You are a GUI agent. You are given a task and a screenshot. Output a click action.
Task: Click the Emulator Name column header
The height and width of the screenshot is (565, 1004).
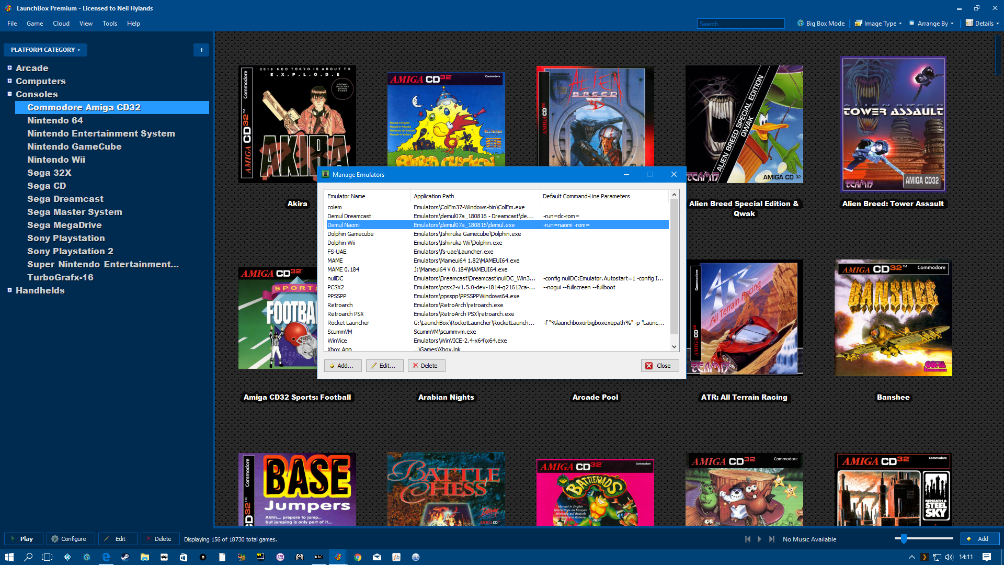pyautogui.click(x=367, y=196)
